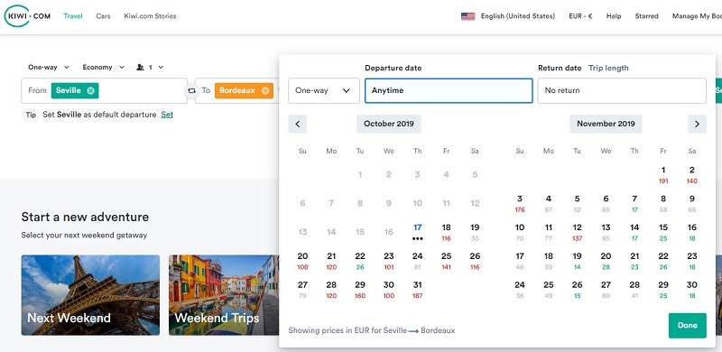Select October 18 priced 116
722x352 pixels.
tap(446, 232)
